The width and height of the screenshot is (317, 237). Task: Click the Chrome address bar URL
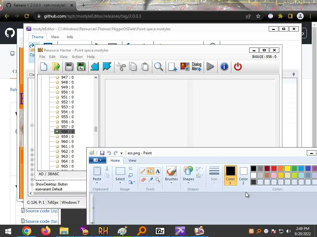coord(92,16)
